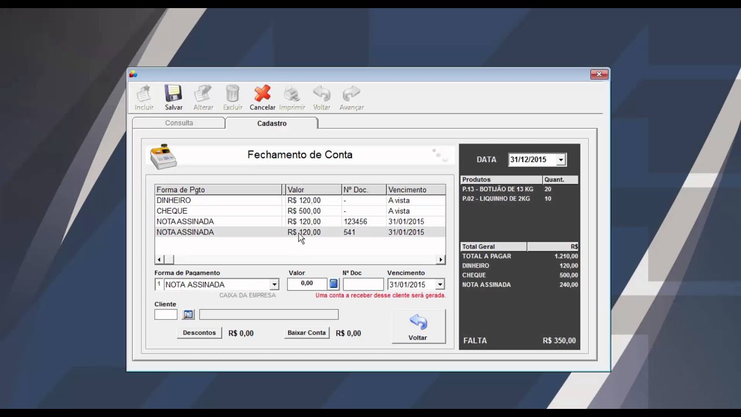Click the table's left scroll arrow
This screenshot has height=417, width=741.
point(160,259)
